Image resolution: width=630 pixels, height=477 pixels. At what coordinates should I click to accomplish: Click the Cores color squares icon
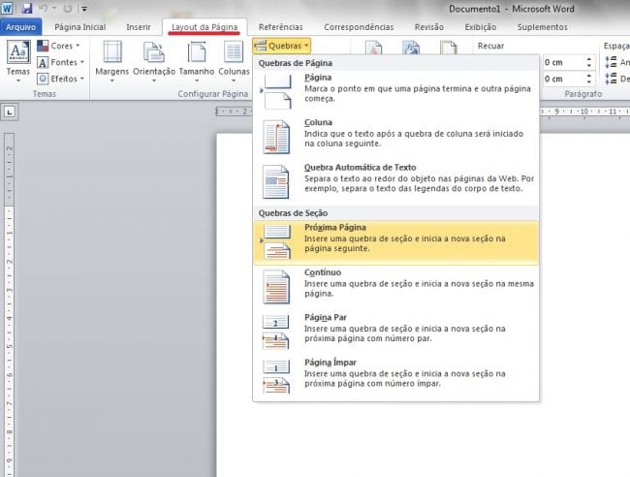point(43,46)
